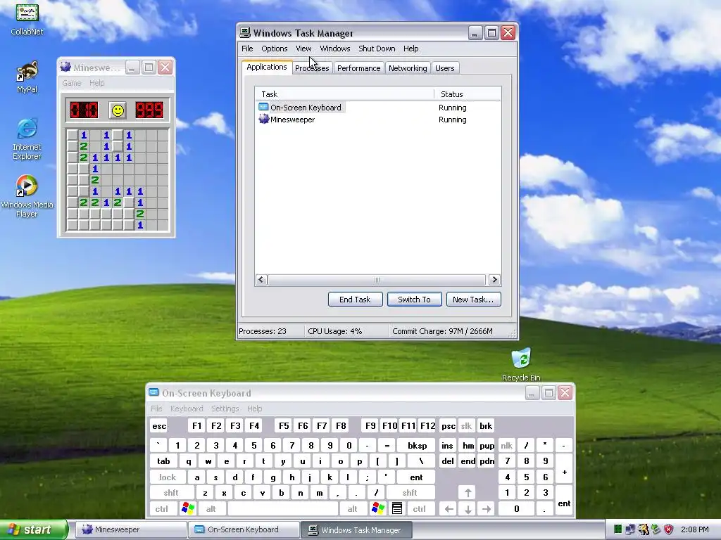Toggle the nlk (num lock) key
Viewport: 721px width, 540px height.
pos(506,445)
